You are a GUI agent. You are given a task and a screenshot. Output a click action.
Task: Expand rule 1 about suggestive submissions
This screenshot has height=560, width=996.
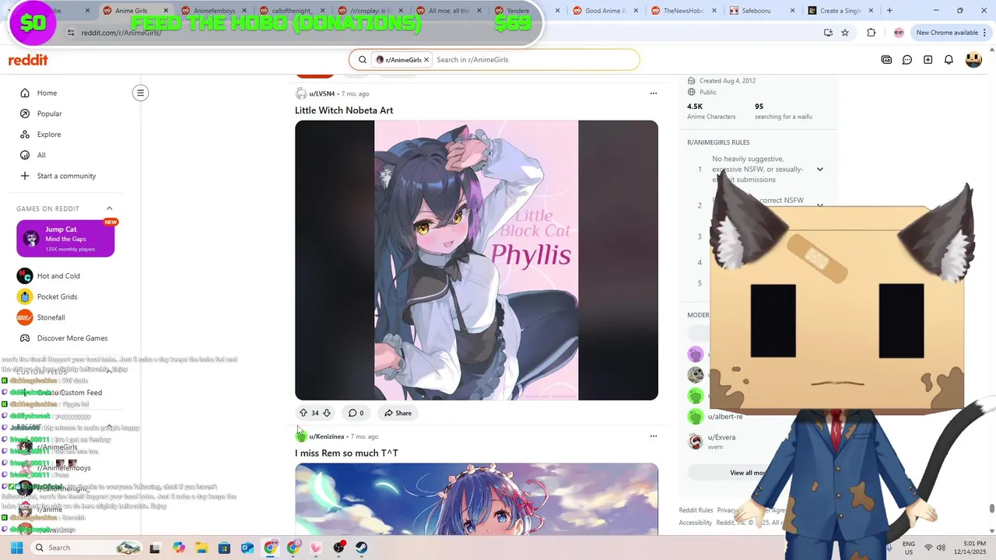pos(819,170)
